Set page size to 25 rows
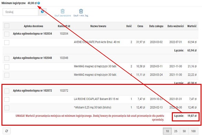Viewport: 202px width, 137px height. click(176, 131)
